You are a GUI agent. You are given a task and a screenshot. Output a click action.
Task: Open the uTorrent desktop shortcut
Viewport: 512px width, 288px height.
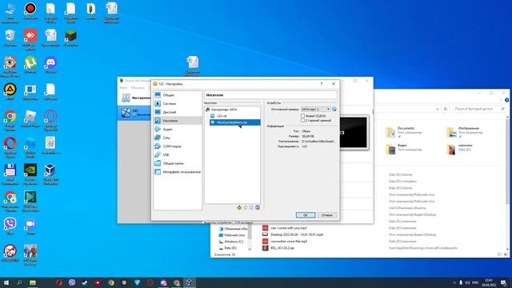pos(30,65)
